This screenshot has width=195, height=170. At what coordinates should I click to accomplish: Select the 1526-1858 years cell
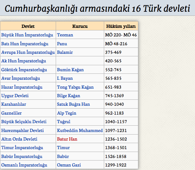121,156
